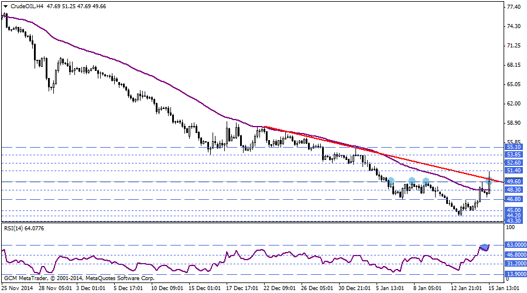The width and height of the screenshot is (527, 293).
Task: Click the 28 Nov 05:01 date label
Action: [55, 288]
